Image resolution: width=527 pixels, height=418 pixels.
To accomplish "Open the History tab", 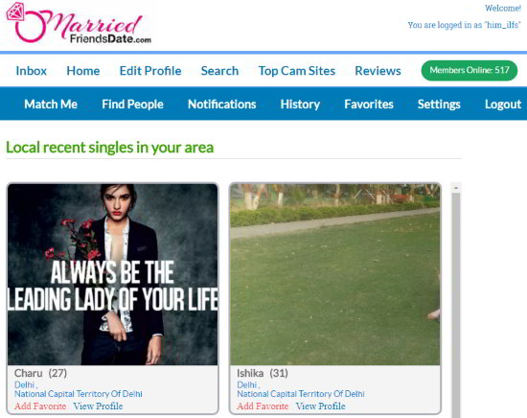I will (300, 104).
